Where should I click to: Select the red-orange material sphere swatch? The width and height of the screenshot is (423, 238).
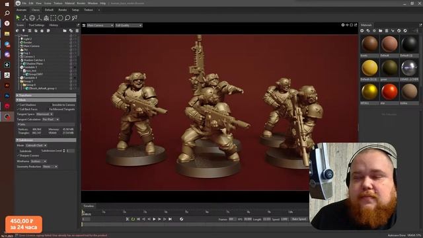tap(389, 92)
